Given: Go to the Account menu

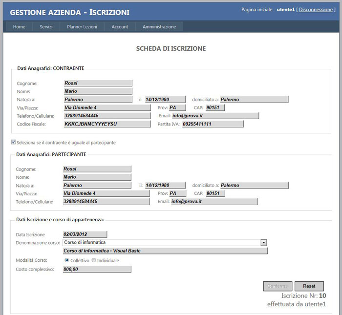Looking at the screenshot, I should (x=120, y=26).
